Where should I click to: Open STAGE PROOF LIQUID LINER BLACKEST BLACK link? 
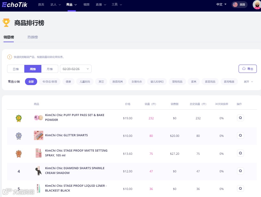tap(76, 188)
